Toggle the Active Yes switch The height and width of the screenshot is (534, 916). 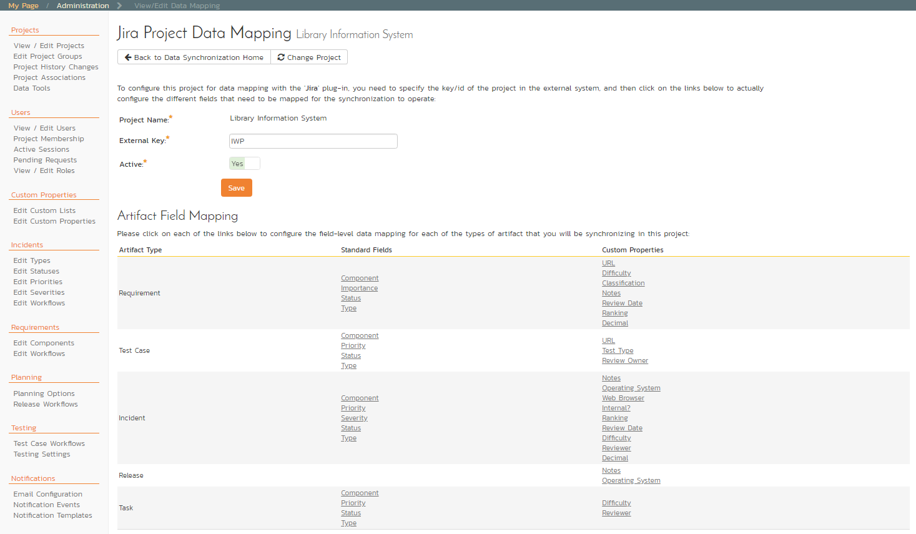click(x=245, y=164)
